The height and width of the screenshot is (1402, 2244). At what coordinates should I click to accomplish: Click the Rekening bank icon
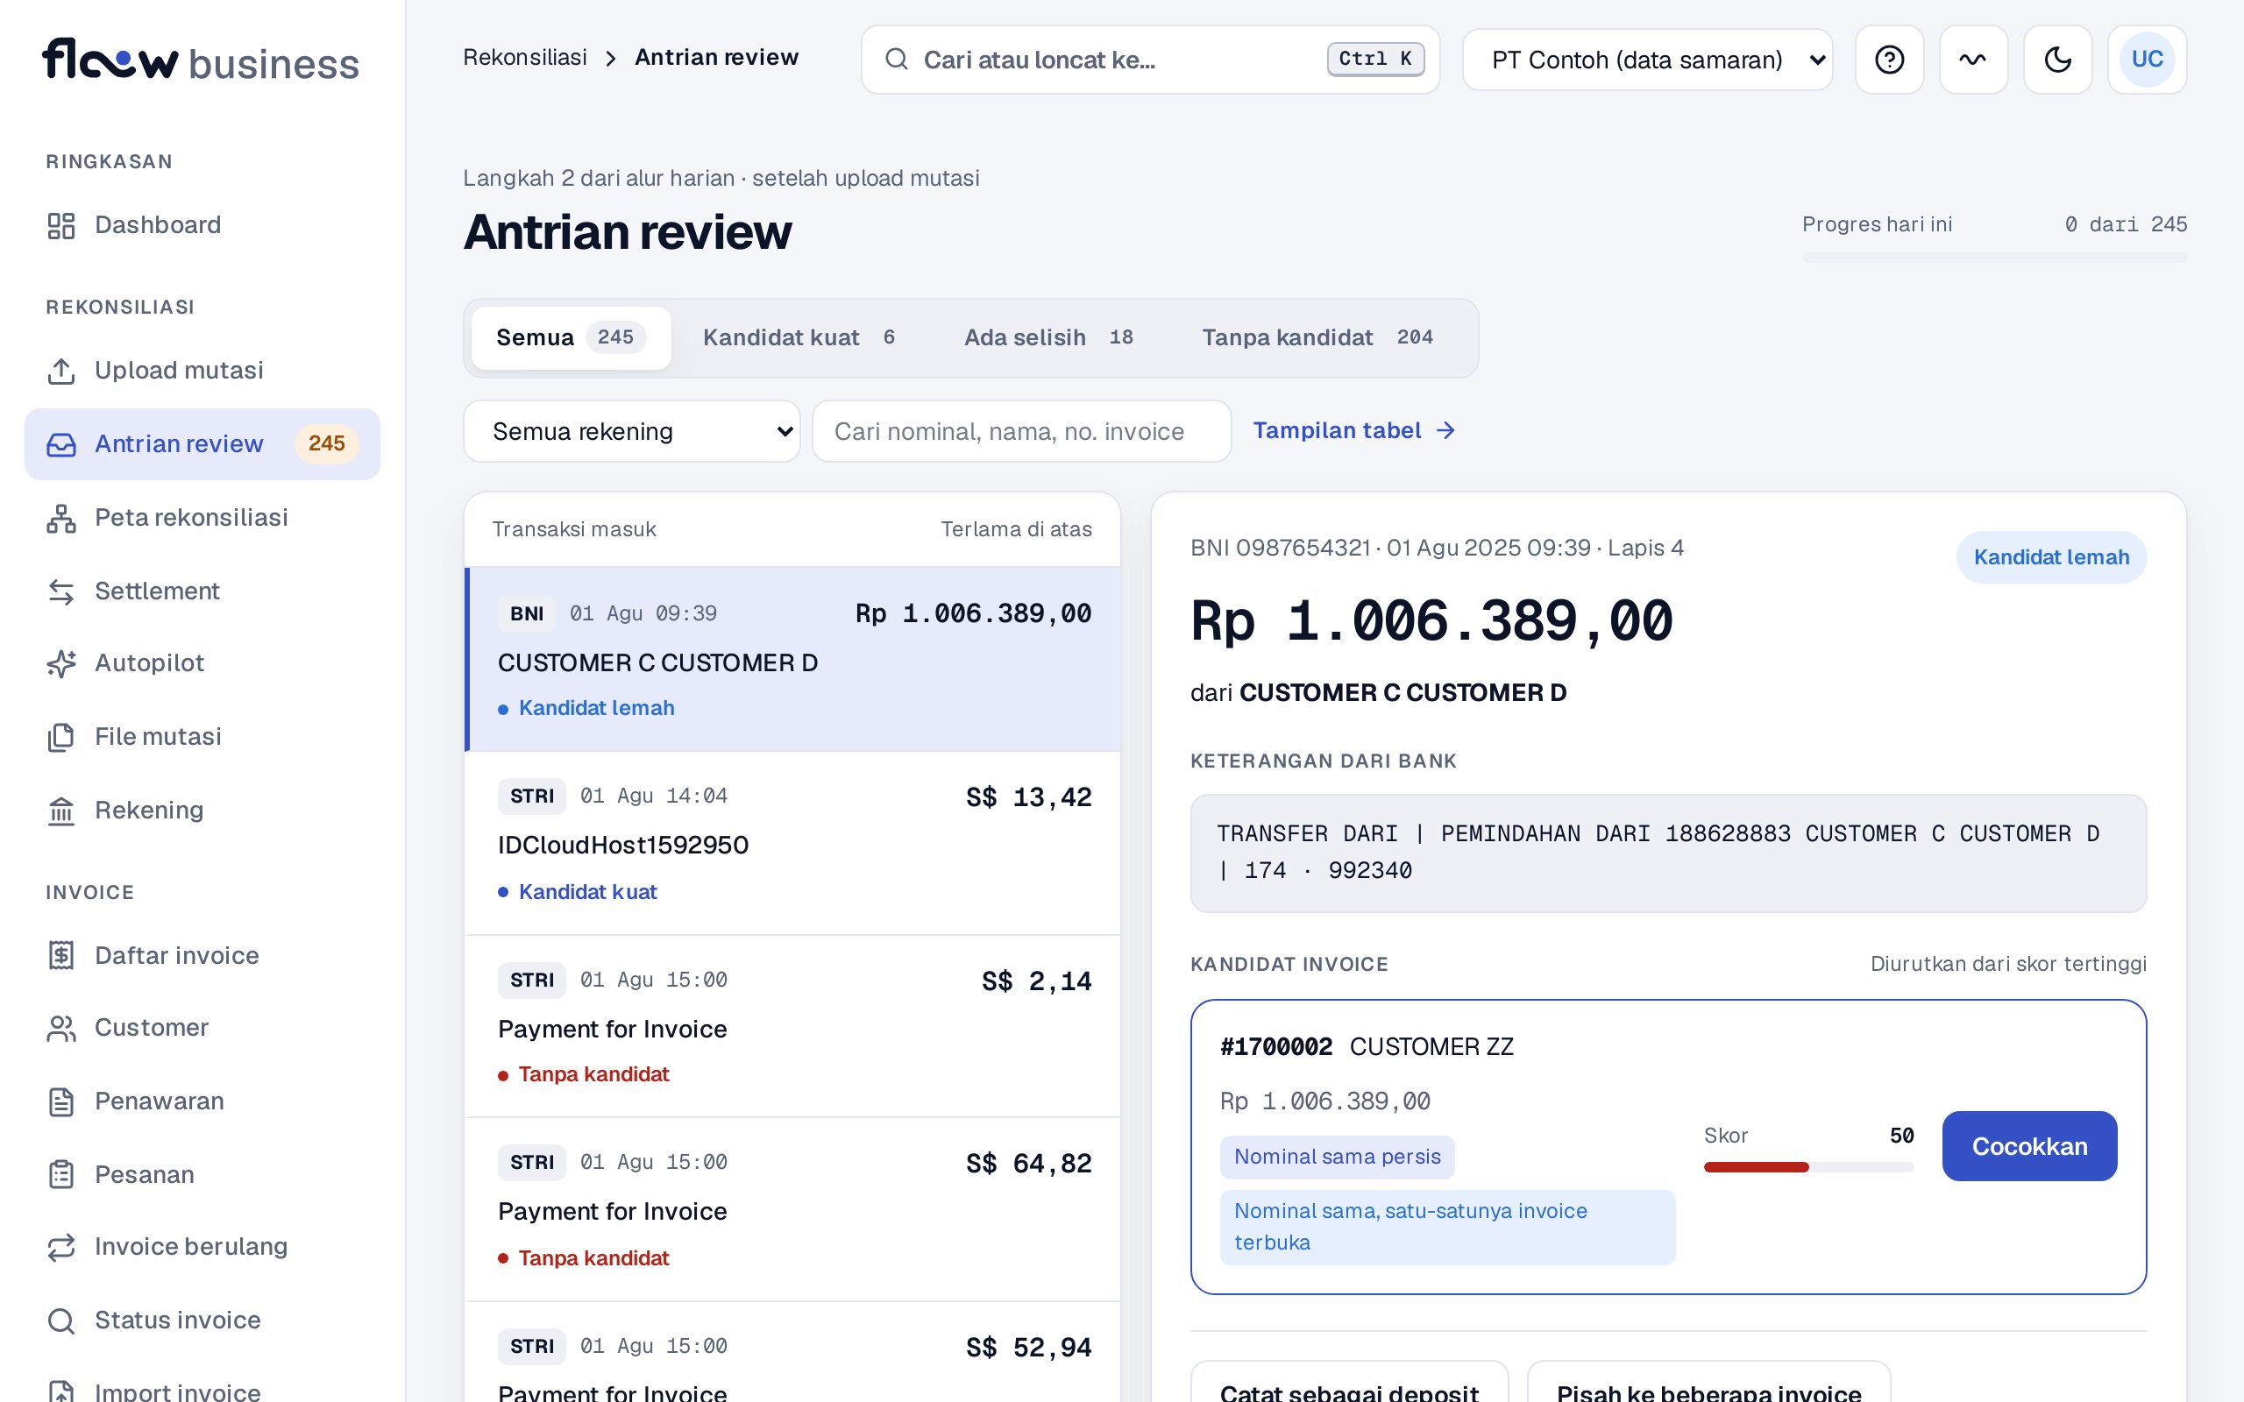61,811
